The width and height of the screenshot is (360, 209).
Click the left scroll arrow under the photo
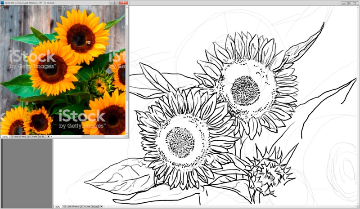pyautogui.click(x=52, y=137)
